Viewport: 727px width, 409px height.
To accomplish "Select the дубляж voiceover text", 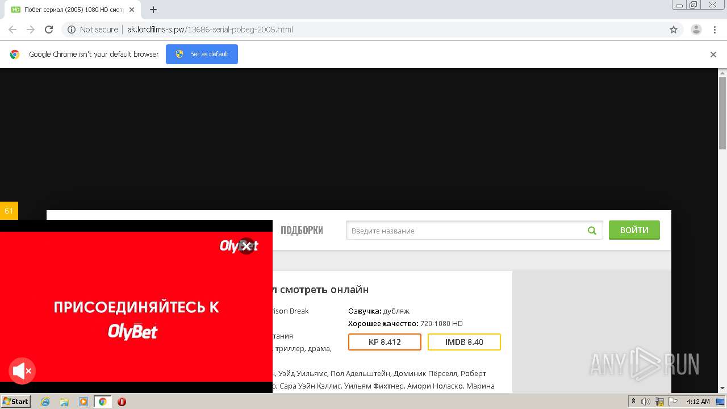I will pyautogui.click(x=396, y=311).
